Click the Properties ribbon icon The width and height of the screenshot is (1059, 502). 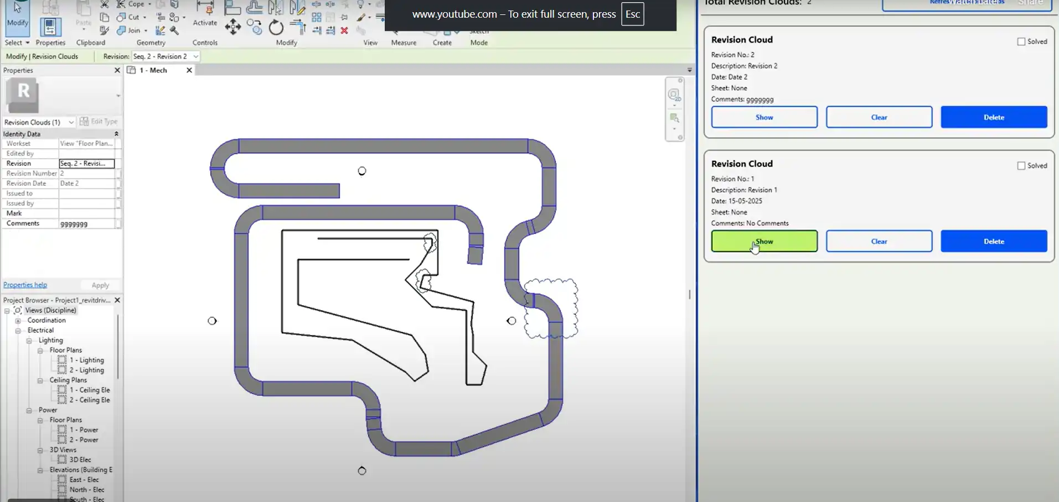point(50,28)
